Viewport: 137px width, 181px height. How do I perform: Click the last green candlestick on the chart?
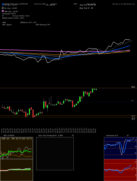click(x=96, y=89)
